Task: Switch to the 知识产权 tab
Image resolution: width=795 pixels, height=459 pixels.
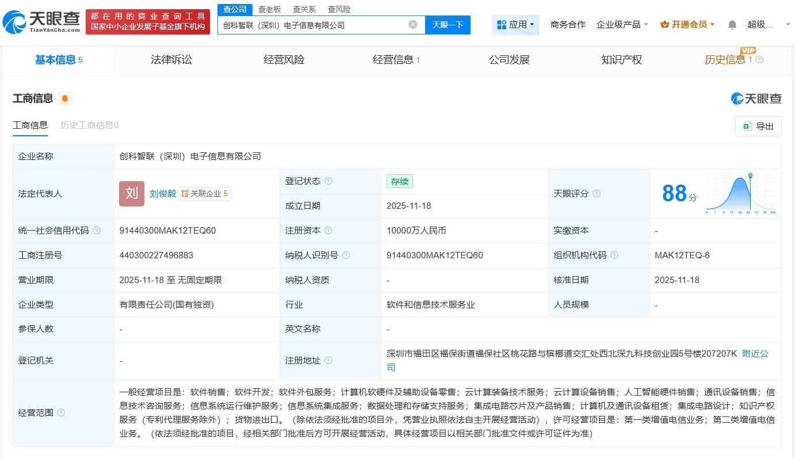Action: point(621,60)
